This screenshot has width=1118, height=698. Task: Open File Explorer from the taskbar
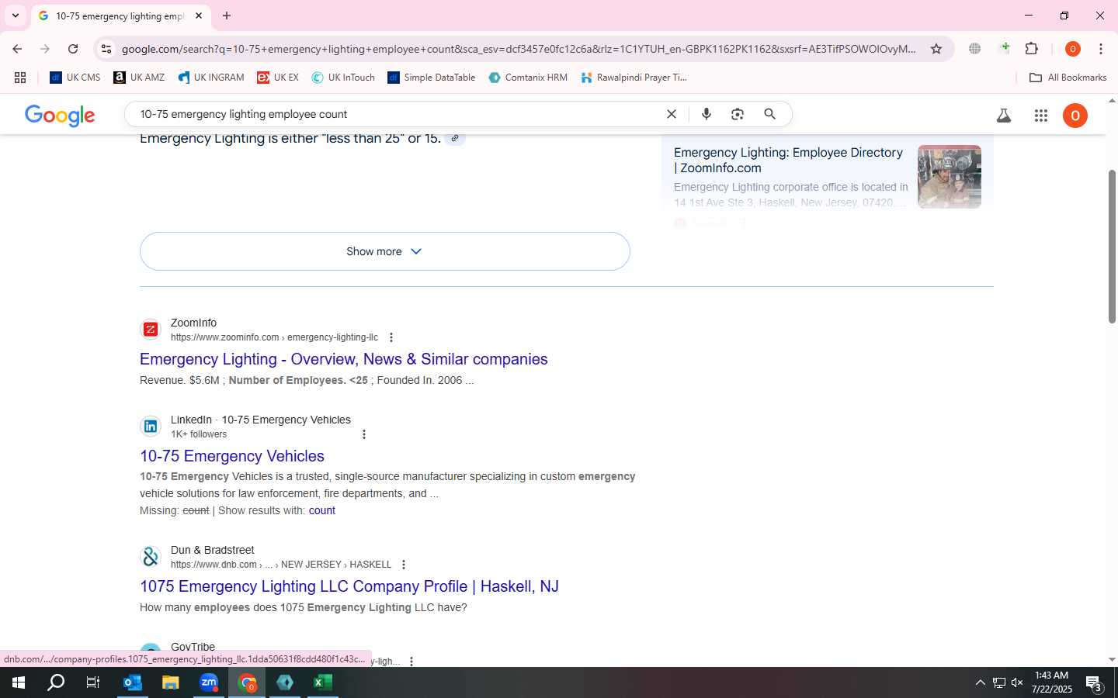[x=170, y=682]
